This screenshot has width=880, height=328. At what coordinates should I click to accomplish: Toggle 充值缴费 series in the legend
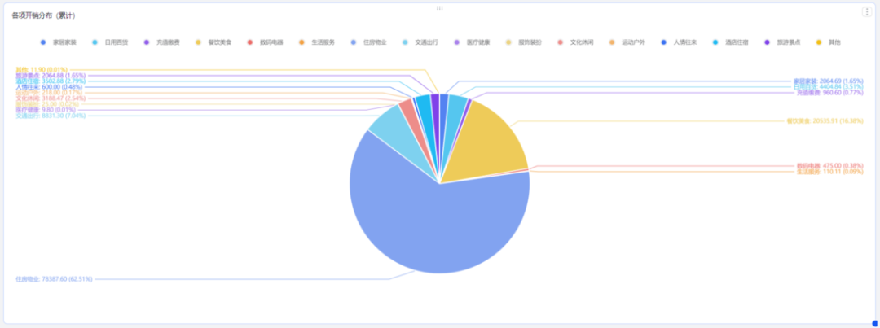click(161, 42)
